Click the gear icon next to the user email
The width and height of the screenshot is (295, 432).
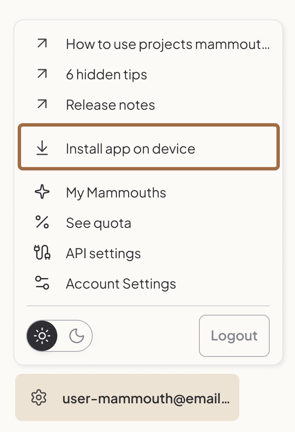tap(39, 397)
